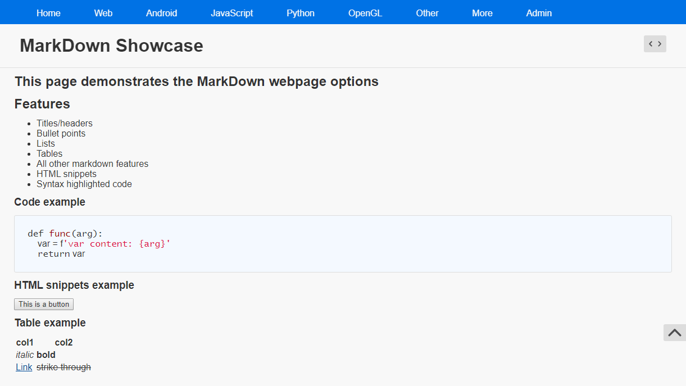This screenshot has height=386, width=686.
Task: Click the code view icon beside the page title
Action: 655,44
